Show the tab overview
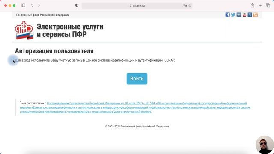The width and height of the screenshot is (274, 154). [x=268, y=6]
